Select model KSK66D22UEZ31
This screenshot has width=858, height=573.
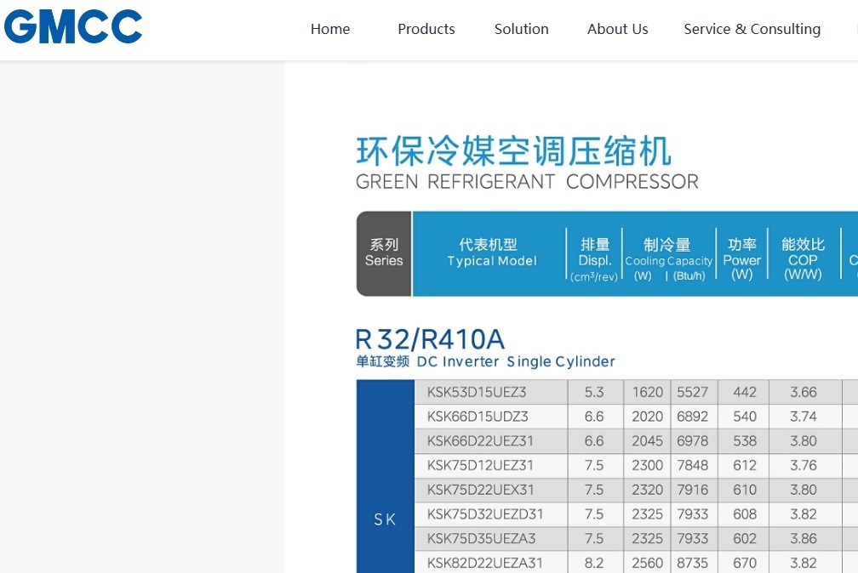pyautogui.click(x=480, y=440)
